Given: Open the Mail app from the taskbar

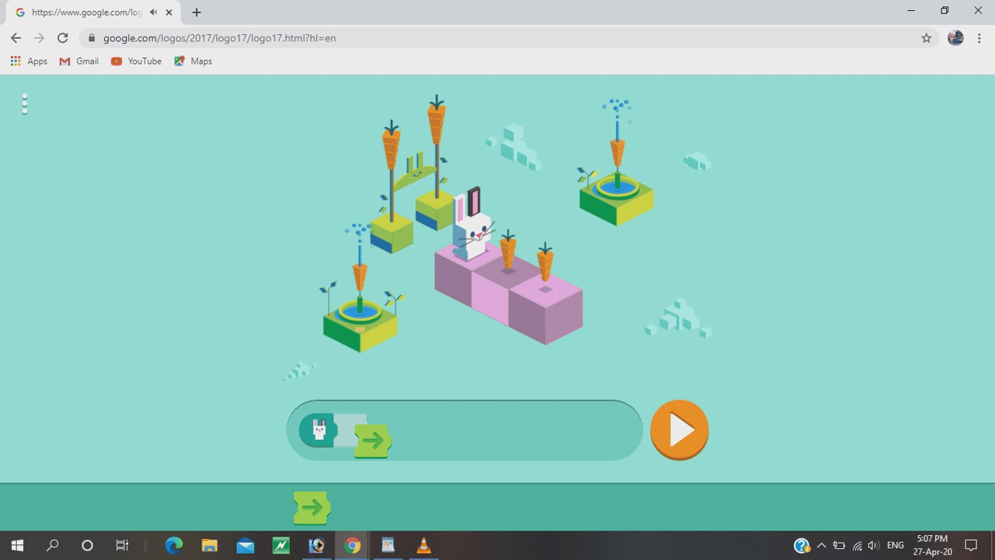Looking at the screenshot, I should tap(245, 545).
